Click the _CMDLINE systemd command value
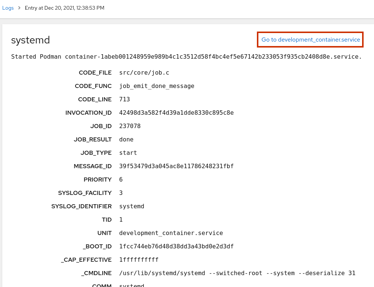 pyautogui.click(x=237, y=273)
